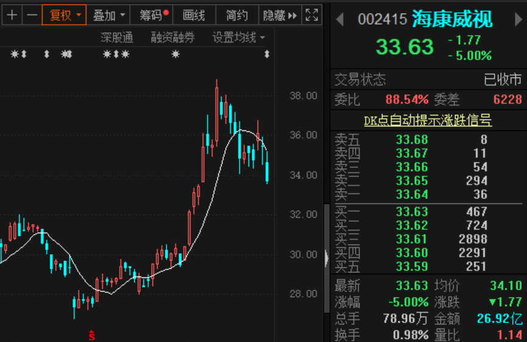
Task: Open the 筹码 chip distribution panel
Action: coord(152,15)
